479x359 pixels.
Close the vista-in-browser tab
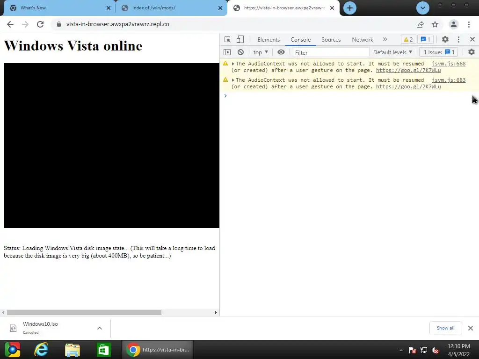(x=332, y=8)
